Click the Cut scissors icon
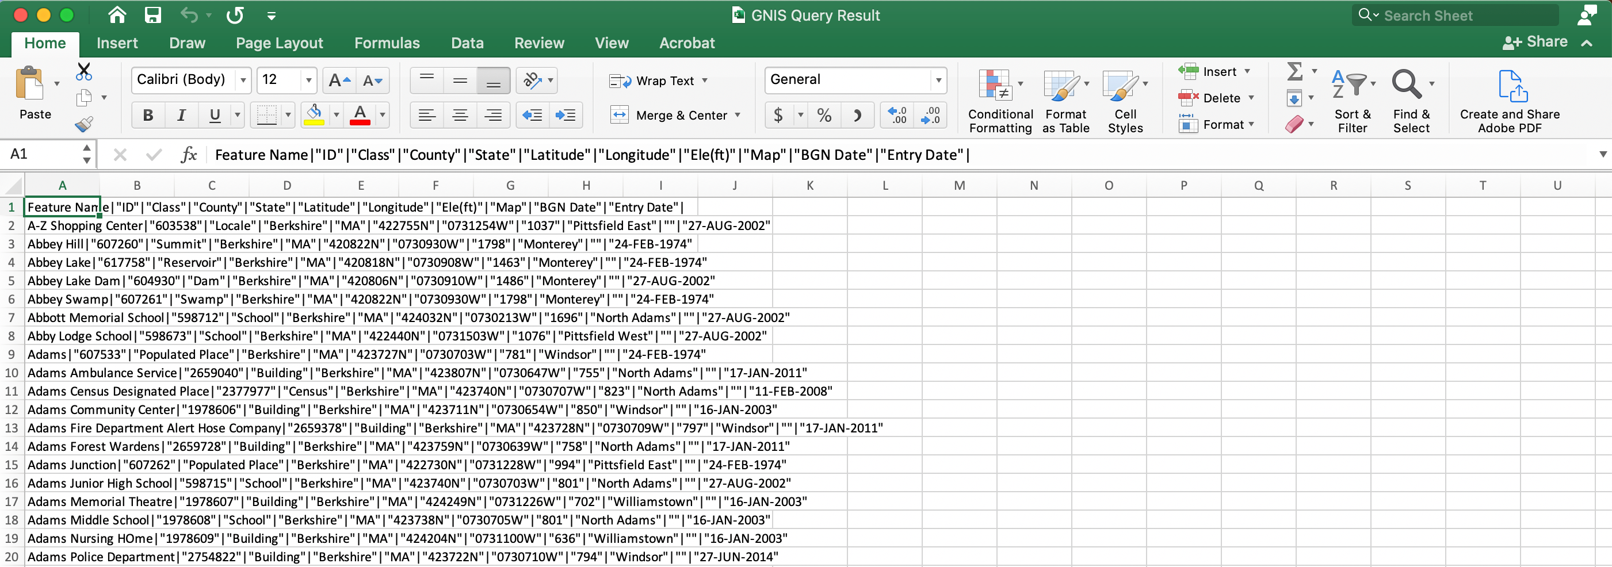Viewport: 1612px width, 567px height. (83, 71)
